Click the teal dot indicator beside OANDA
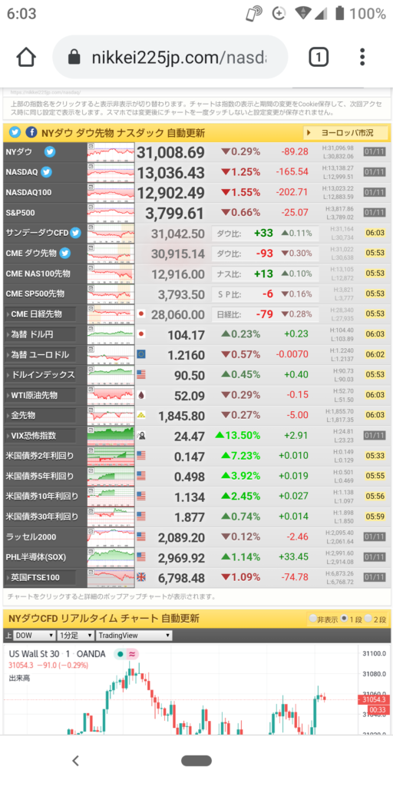 click(120, 654)
